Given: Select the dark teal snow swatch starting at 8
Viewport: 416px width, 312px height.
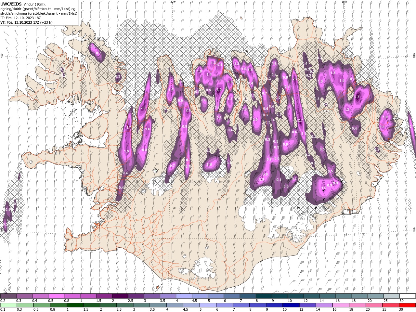Looking at the screenshot, I should [x=264, y=296].
